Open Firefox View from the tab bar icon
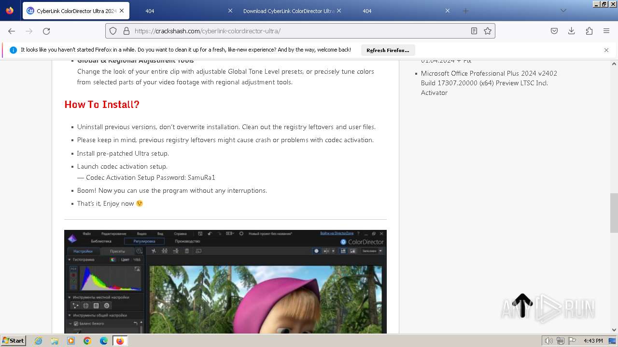Image resolution: width=618 pixels, height=347 pixels. click(x=10, y=11)
